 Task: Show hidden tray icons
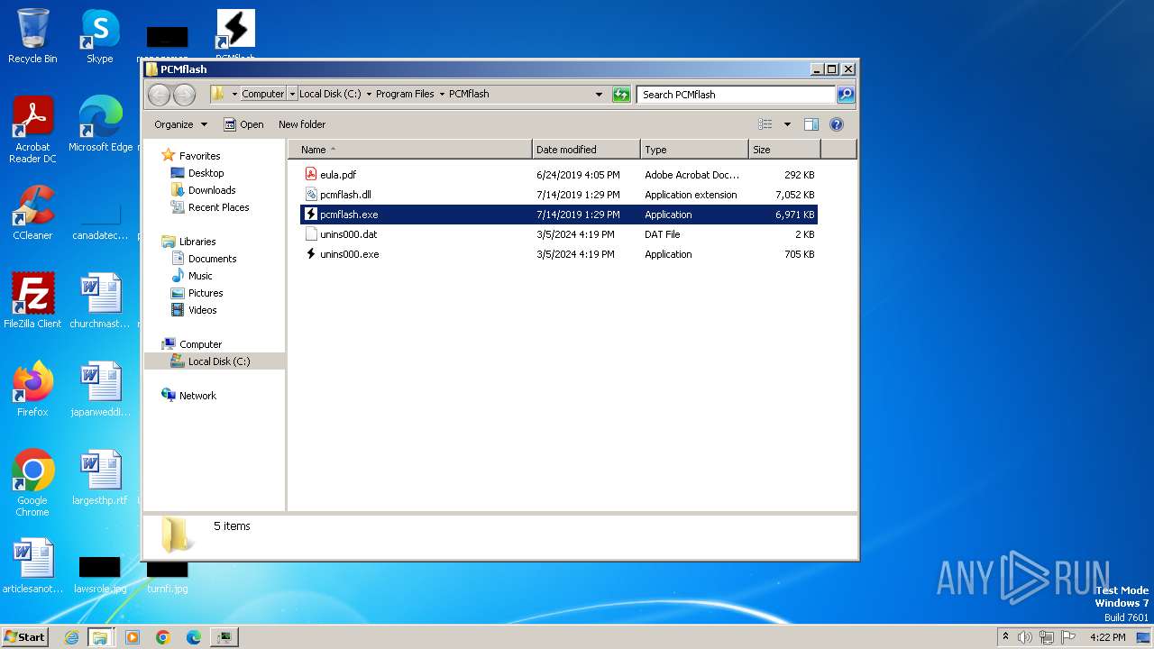(1006, 636)
